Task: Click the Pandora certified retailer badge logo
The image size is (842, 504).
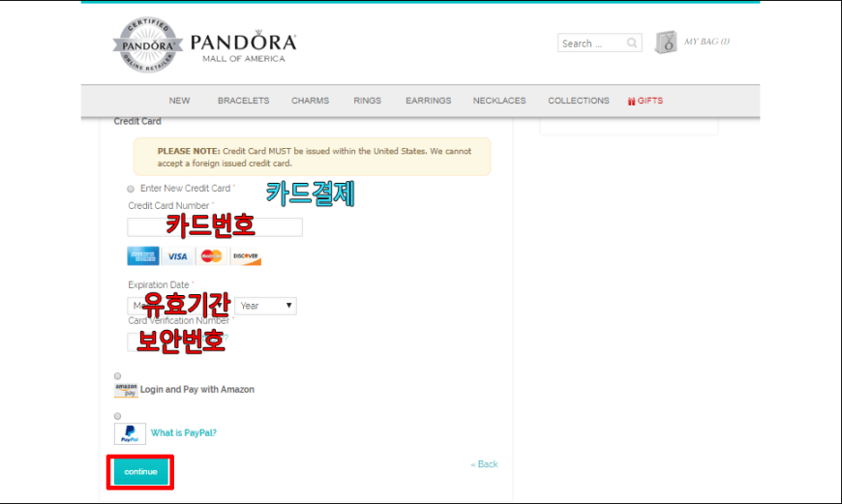Action: click(x=148, y=45)
